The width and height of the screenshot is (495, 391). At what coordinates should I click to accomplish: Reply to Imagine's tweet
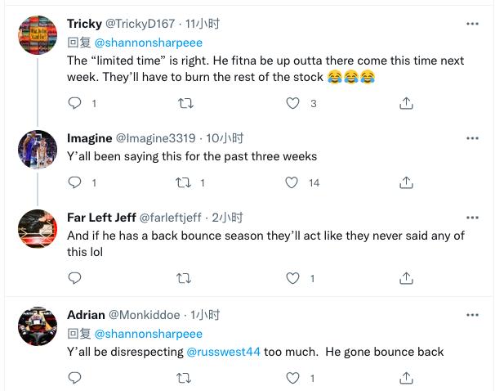(74, 182)
